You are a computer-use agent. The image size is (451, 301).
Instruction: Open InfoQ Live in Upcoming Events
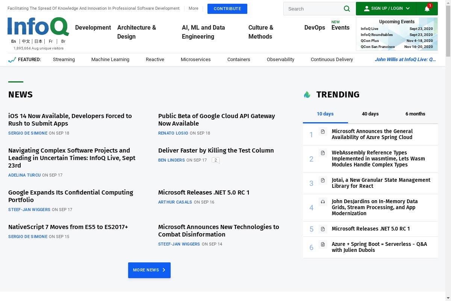point(369,29)
